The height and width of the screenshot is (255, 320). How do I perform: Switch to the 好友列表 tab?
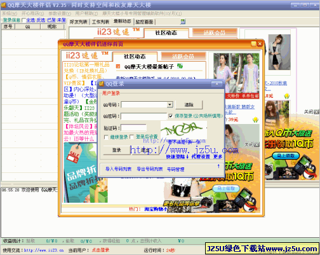79,22
